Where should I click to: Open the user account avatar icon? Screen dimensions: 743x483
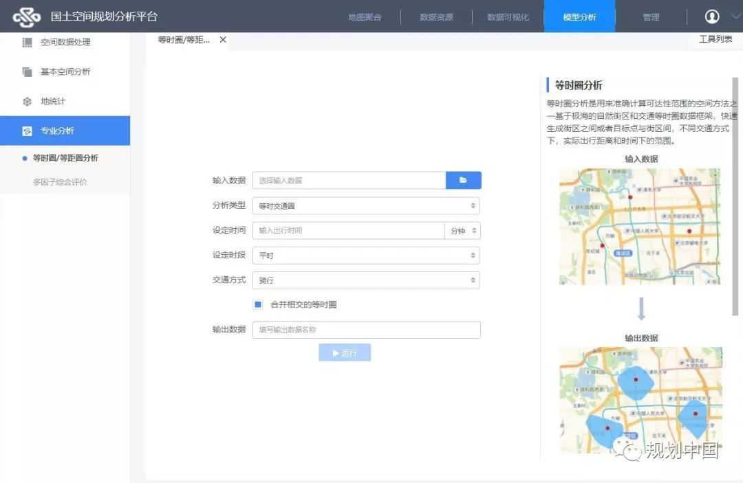click(712, 16)
